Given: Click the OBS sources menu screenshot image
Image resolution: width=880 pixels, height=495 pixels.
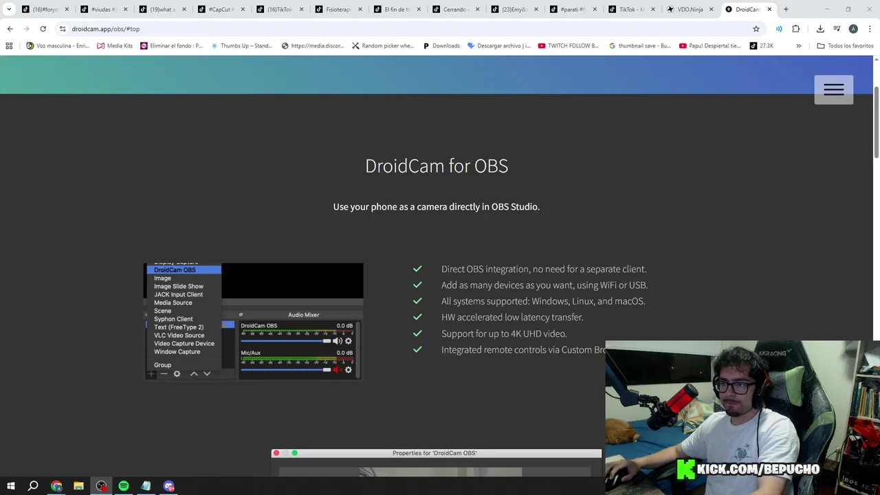Looking at the screenshot, I should pos(253,321).
